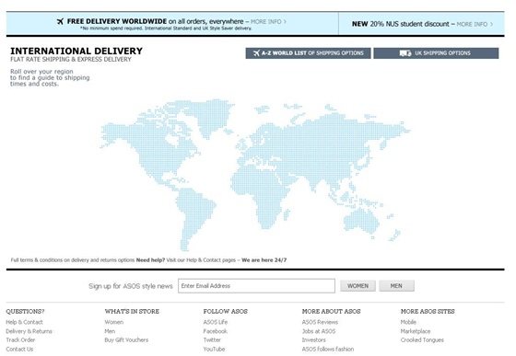Click the airplane icon beside Free Delivery Worldwide

pos(60,22)
